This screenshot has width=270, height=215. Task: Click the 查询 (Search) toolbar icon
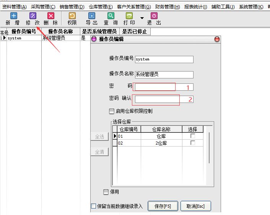[111, 16]
